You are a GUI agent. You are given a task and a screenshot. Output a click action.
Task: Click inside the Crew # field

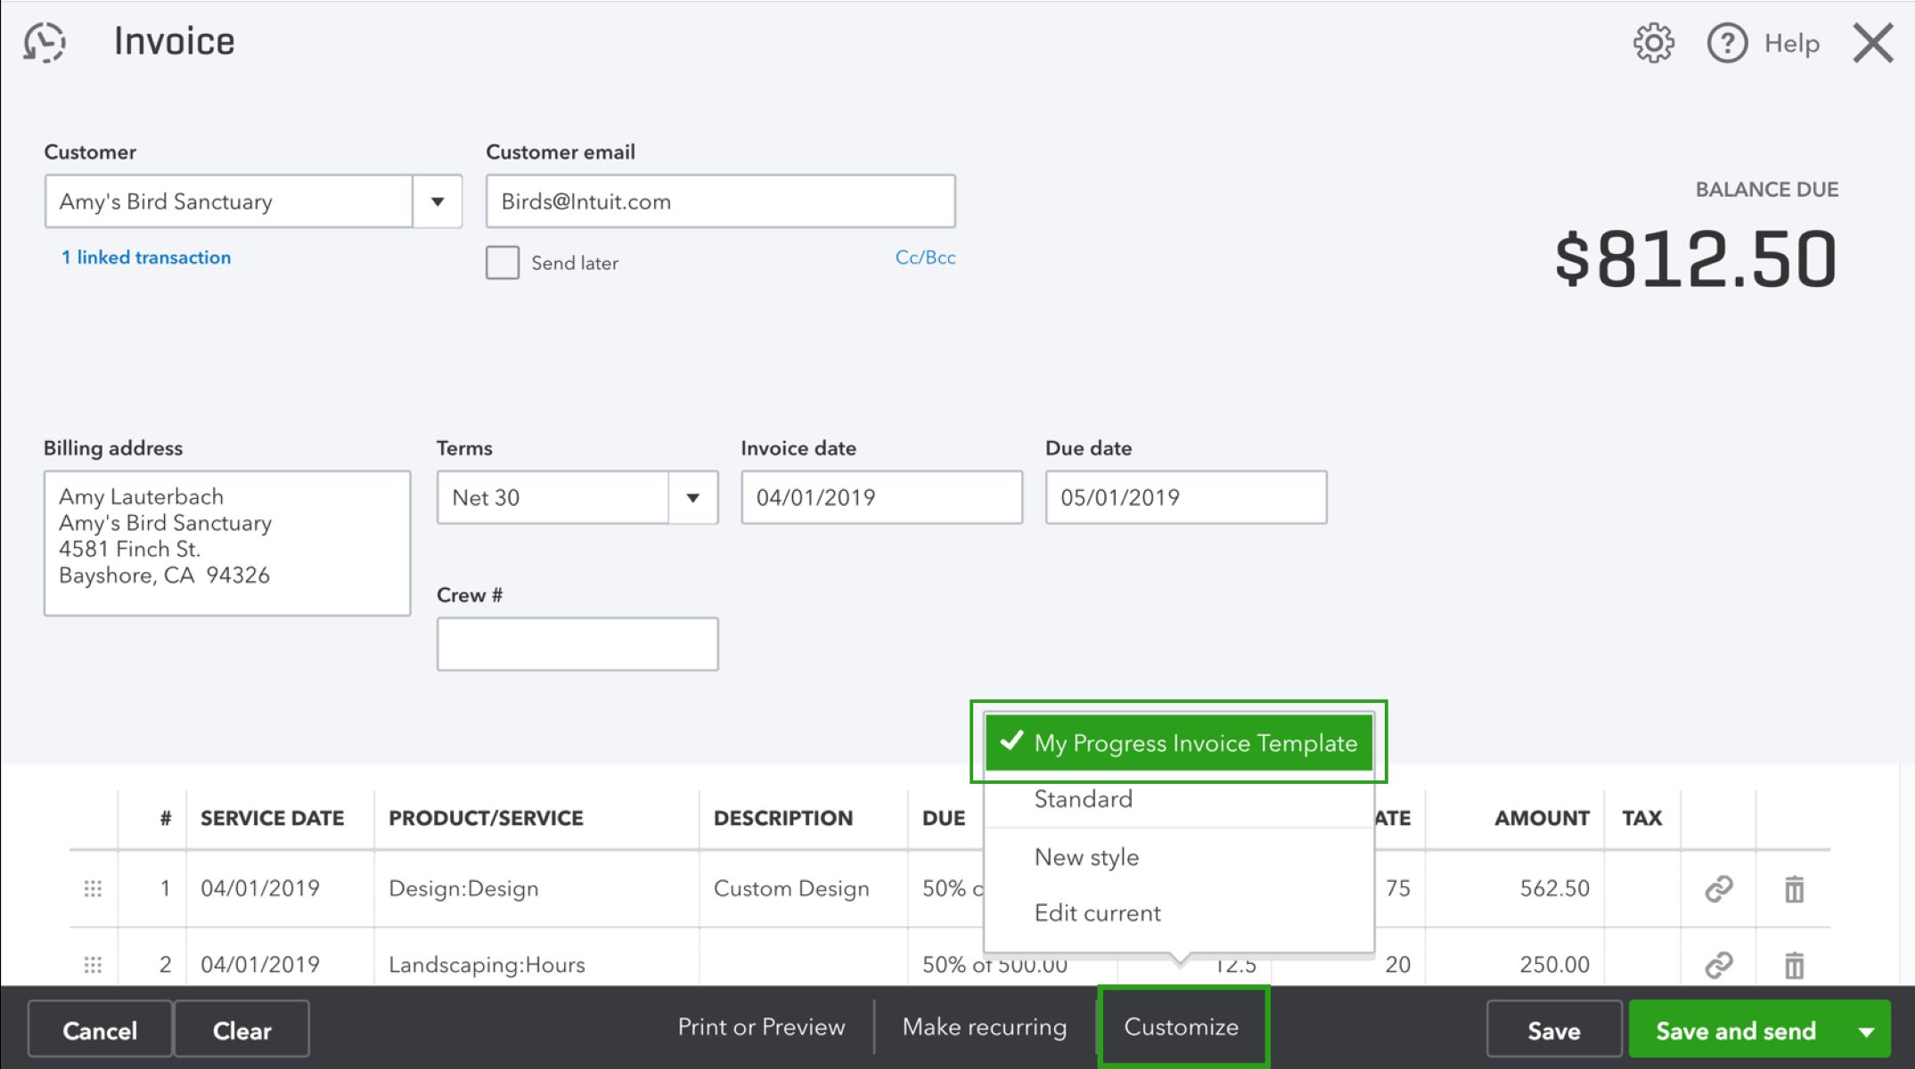tap(577, 643)
